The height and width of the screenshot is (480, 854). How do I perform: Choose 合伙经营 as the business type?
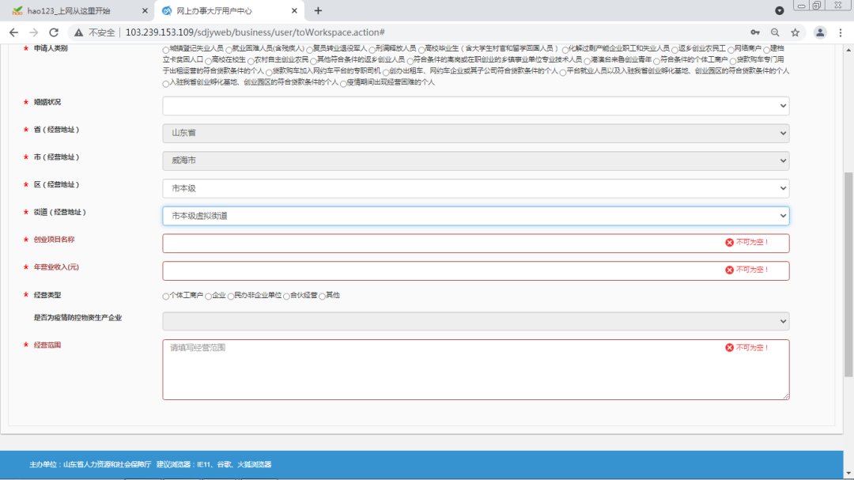pyautogui.click(x=286, y=296)
